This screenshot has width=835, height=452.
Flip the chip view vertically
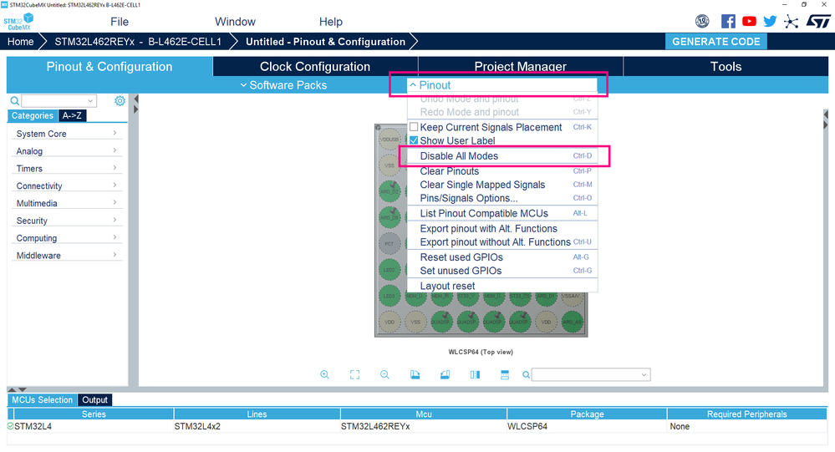point(505,375)
